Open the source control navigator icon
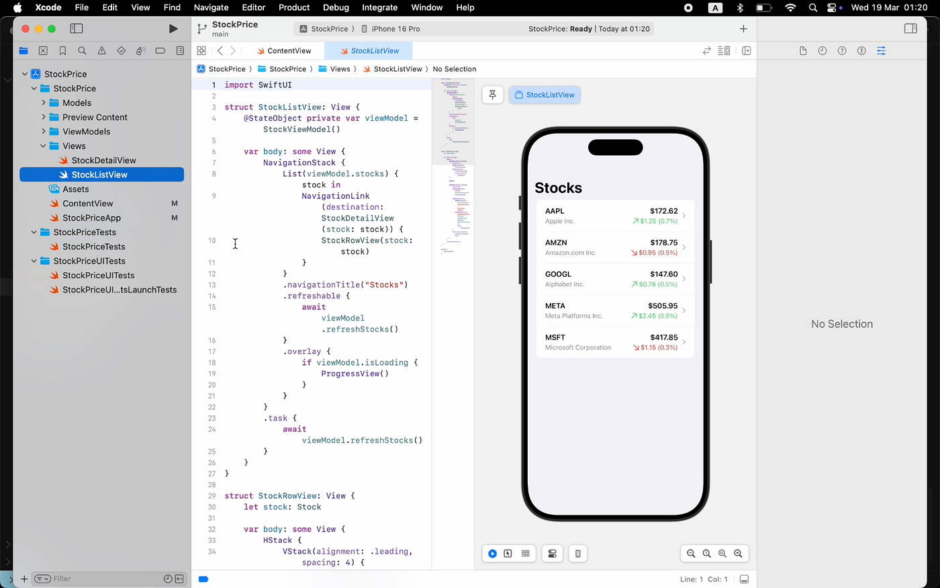The height and width of the screenshot is (588, 940). 43,51
